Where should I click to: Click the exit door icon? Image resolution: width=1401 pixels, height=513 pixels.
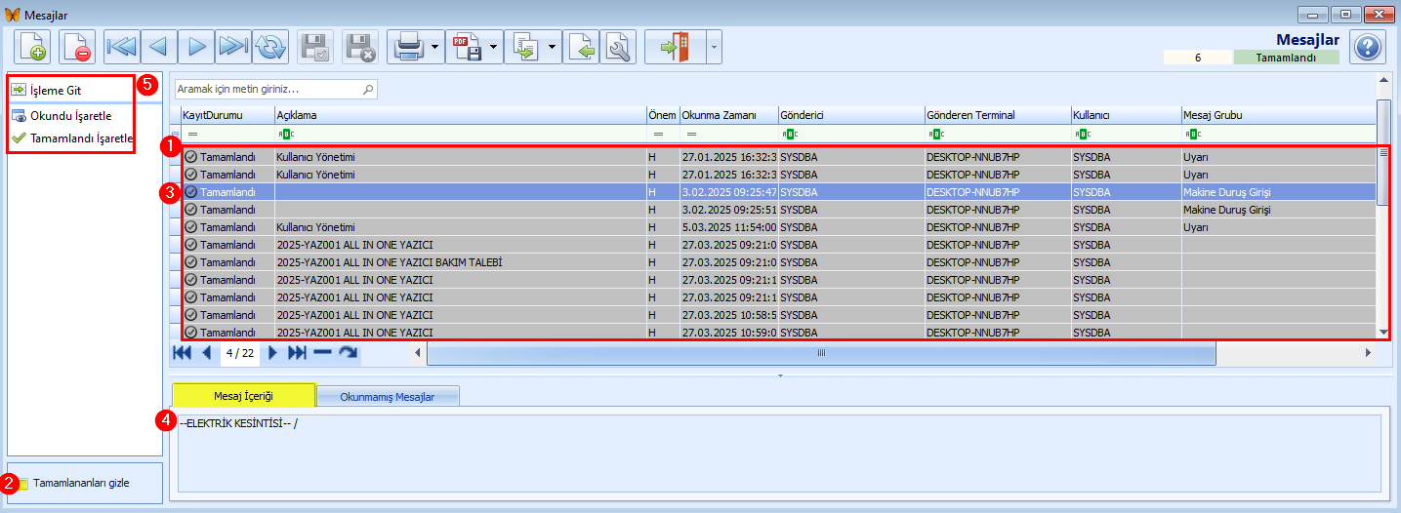[674, 47]
